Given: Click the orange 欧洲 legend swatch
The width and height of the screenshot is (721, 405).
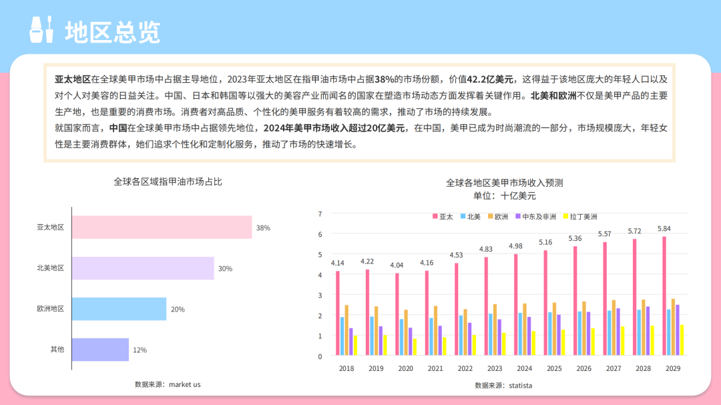Looking at the screenshot, I should click(491, 216).
